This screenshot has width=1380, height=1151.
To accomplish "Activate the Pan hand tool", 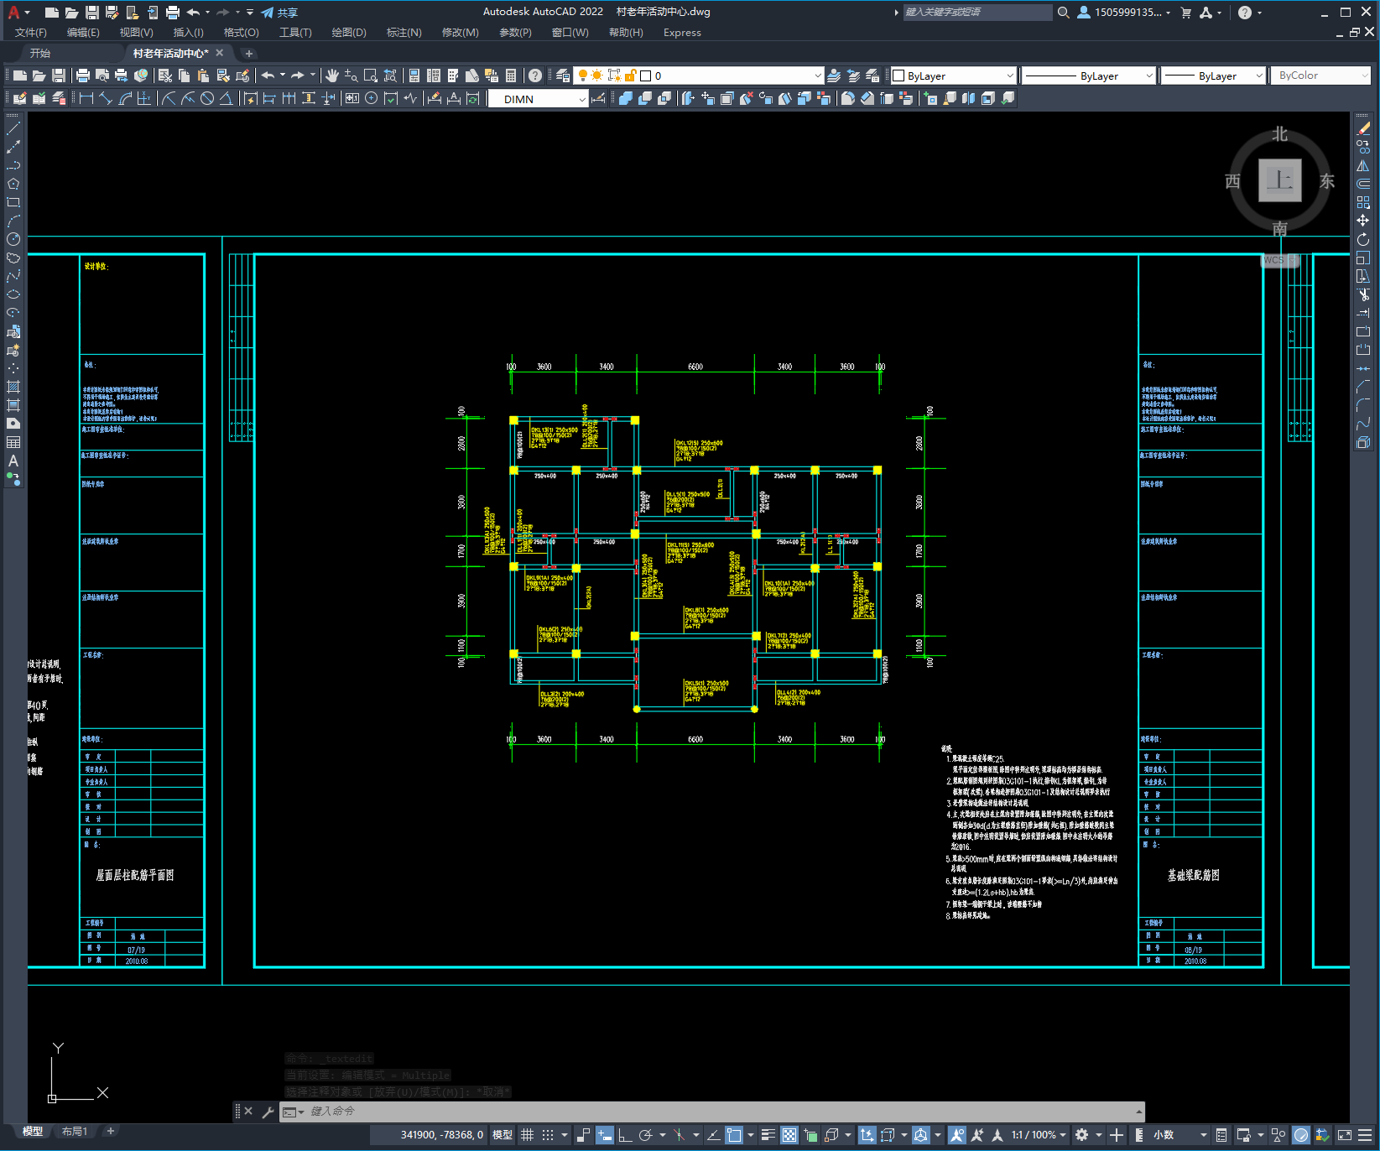I will pos(332,76).
